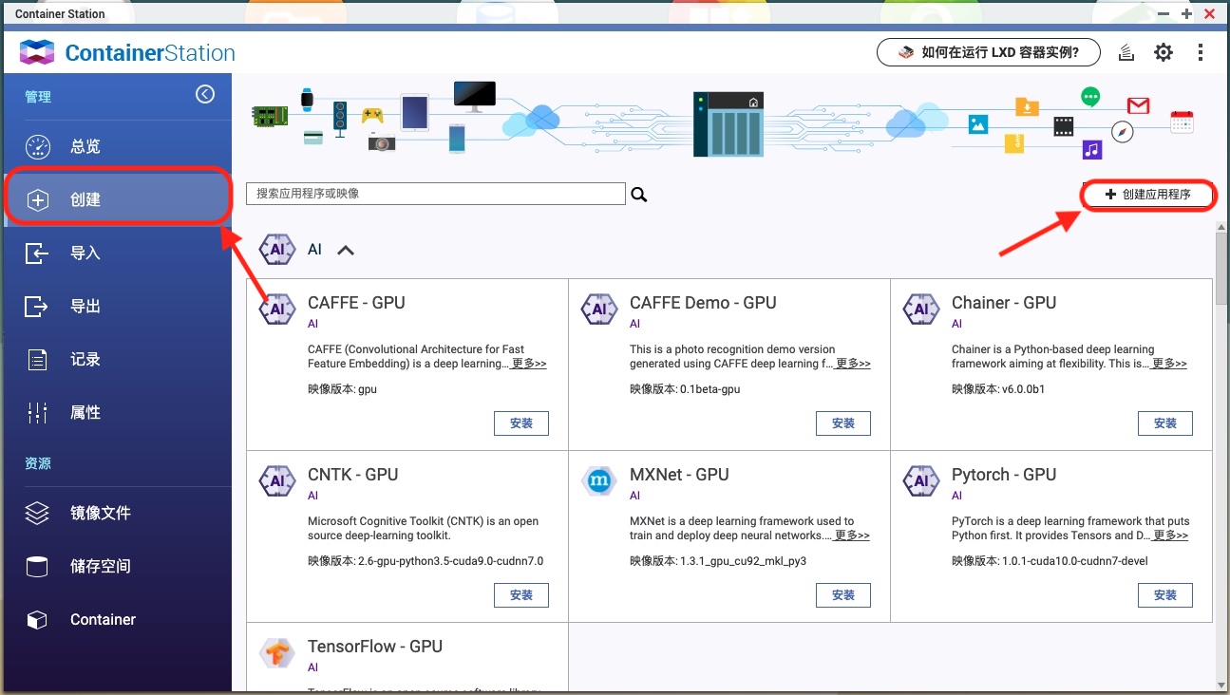Collapse the sidebar with the arrow circle
This screenshot has height=695, width=1230.
(205, 94)
